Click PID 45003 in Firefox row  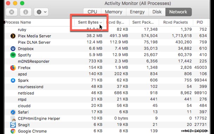point(201,67)
